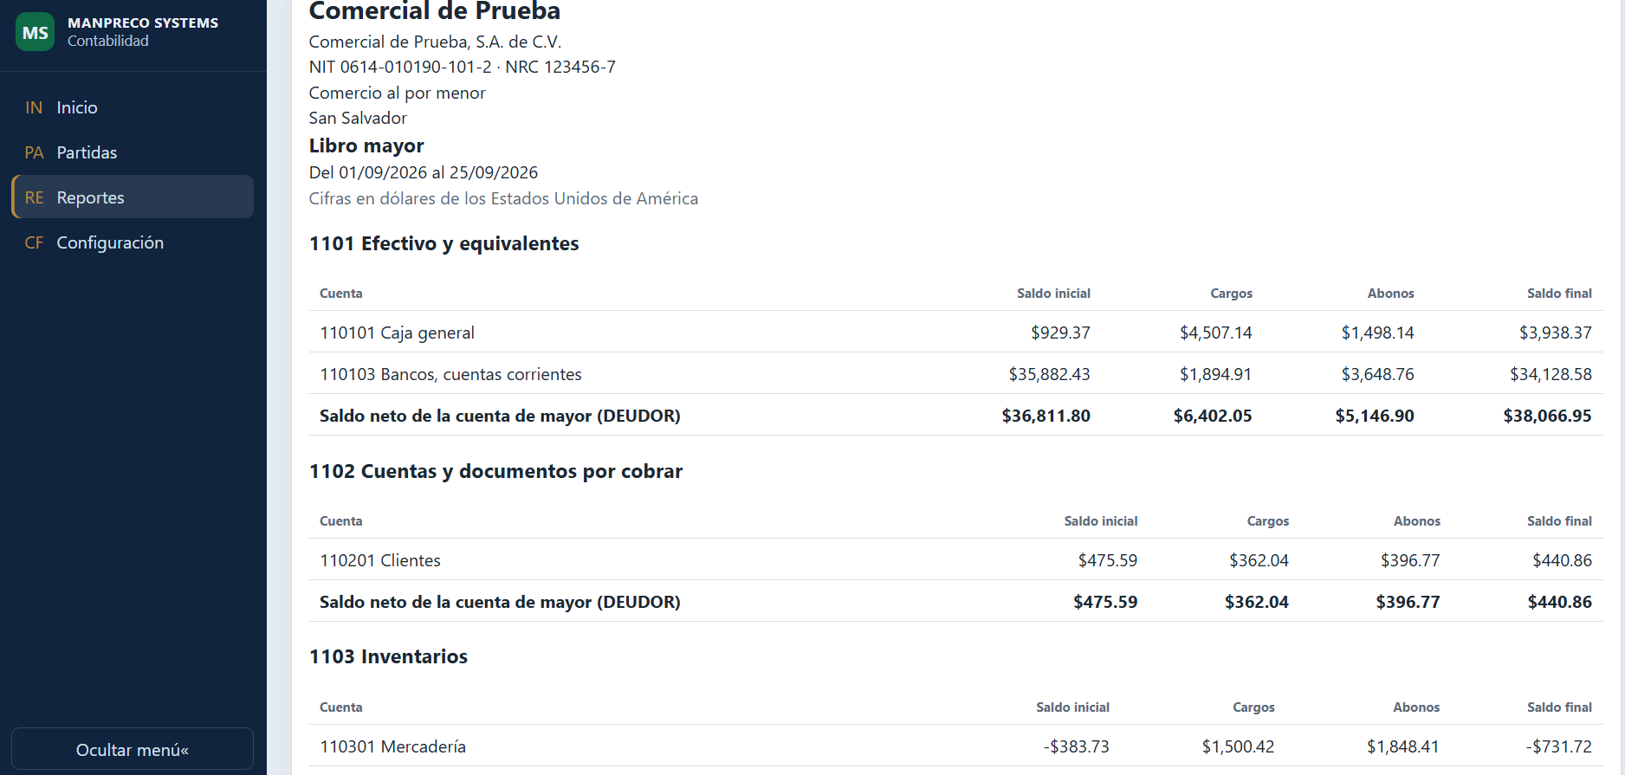Click the 110103 Bancos, cuentas corrientes row
This screenshot has width=1625, height=775.
955,373
